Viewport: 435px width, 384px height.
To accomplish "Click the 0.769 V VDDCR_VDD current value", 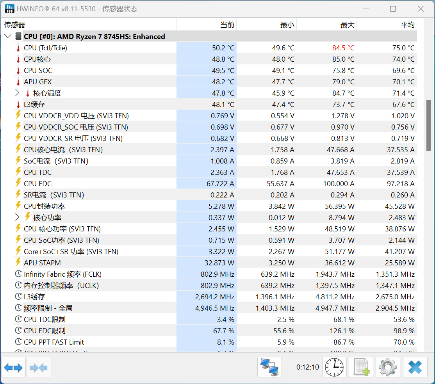I will [223, 116].
